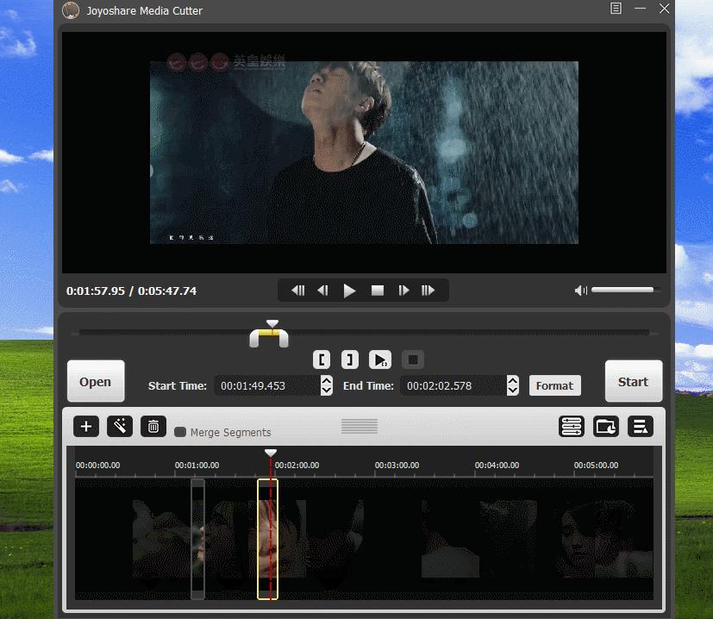This screenshot has width=713, height=619.
Task: Set segment start point bracket button
Action: point(322,360)
